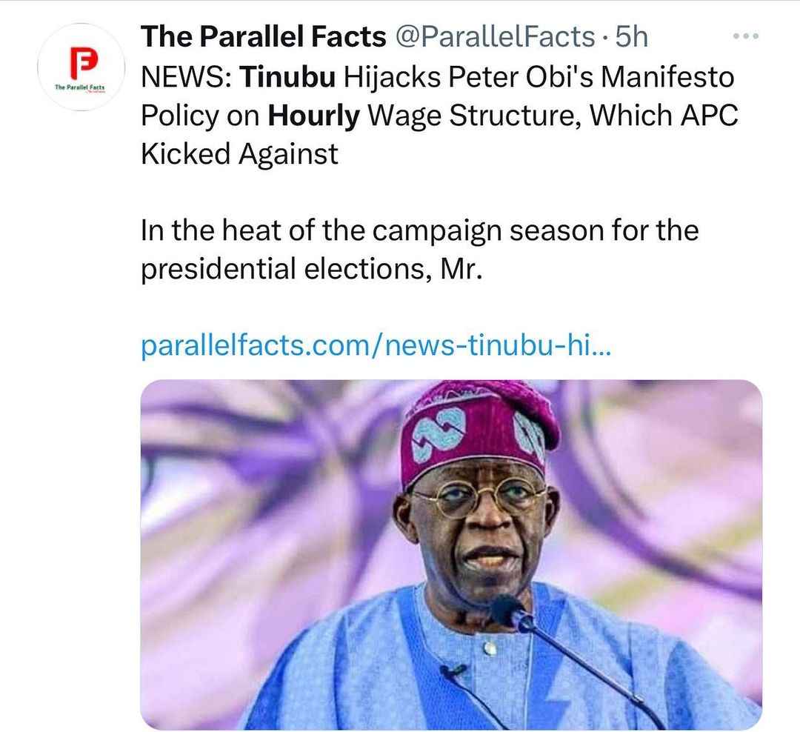Open the attached photo of the speaker
The height and width of the screenshot is (732, 800).
coord(451,555)
